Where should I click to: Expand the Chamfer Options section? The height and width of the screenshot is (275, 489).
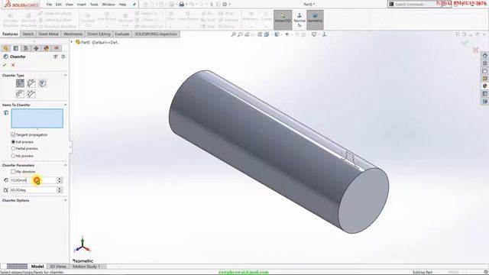click(x=66, y=200)
